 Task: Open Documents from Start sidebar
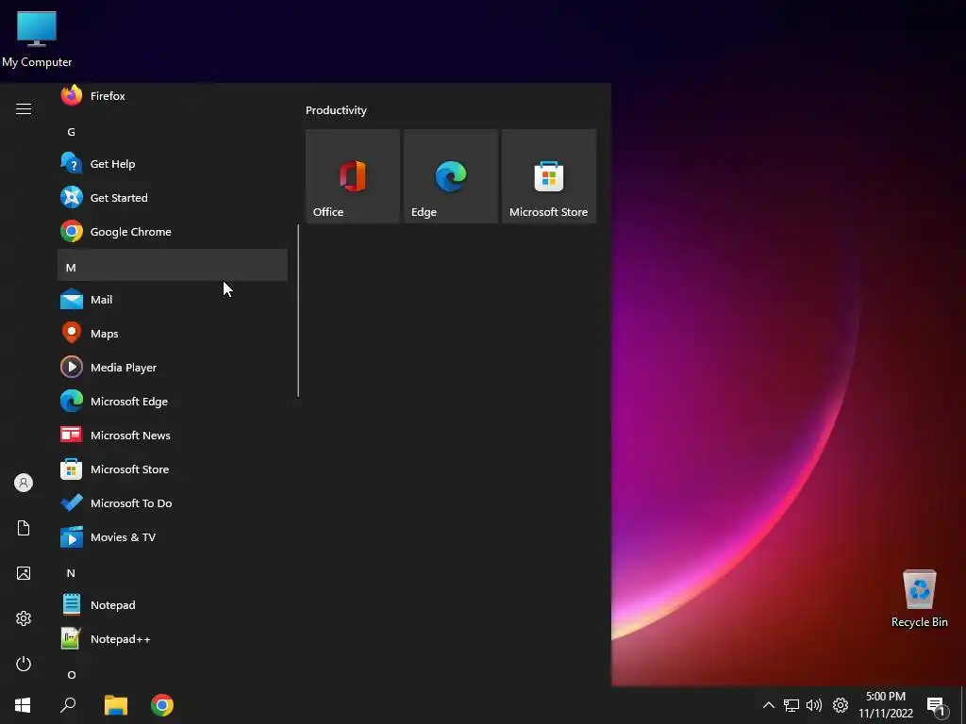tap(24, 528)
